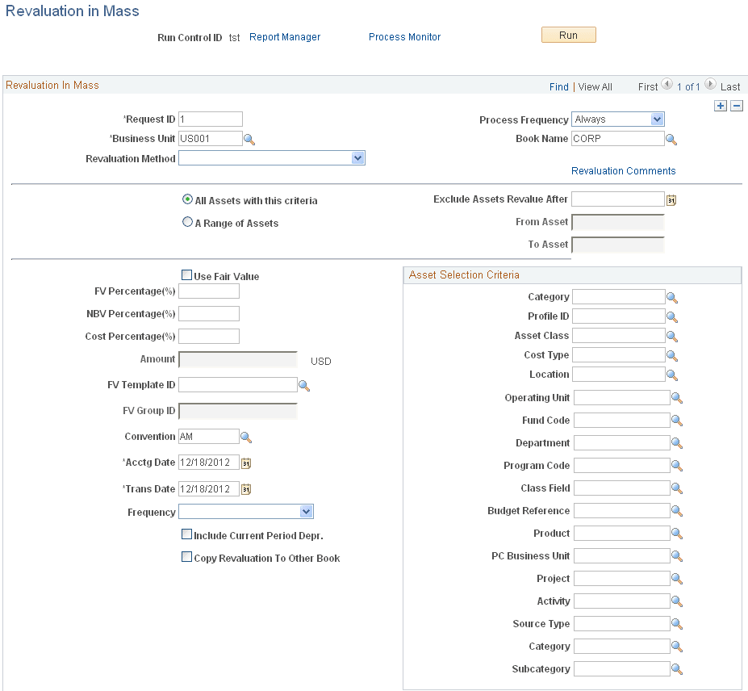The image size is (748, 691).
Task: Click the Run button
Action: 568,36
